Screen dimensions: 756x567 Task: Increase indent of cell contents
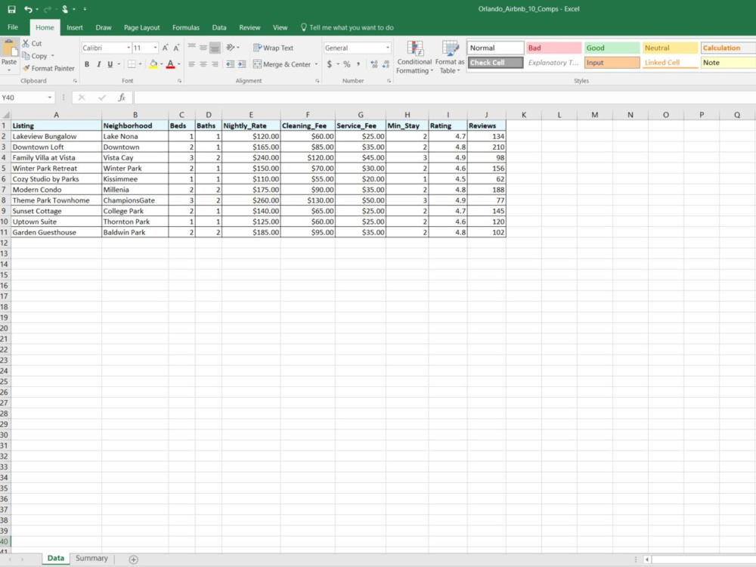tap(242, 64)
